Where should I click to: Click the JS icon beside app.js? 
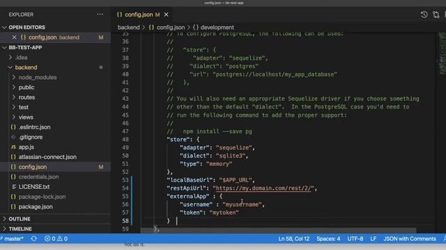[13, 147]
